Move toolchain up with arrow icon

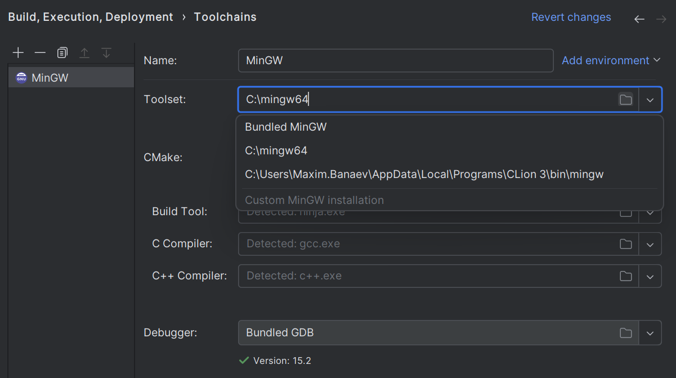click(84, 53)
